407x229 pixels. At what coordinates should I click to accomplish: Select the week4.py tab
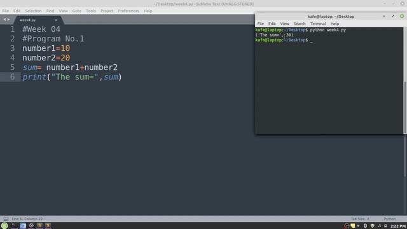pos(28,20)
